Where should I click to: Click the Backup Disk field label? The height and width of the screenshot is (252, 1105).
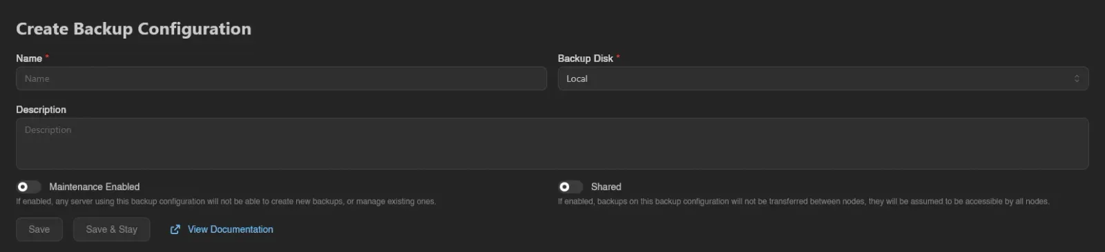(586, 59)
